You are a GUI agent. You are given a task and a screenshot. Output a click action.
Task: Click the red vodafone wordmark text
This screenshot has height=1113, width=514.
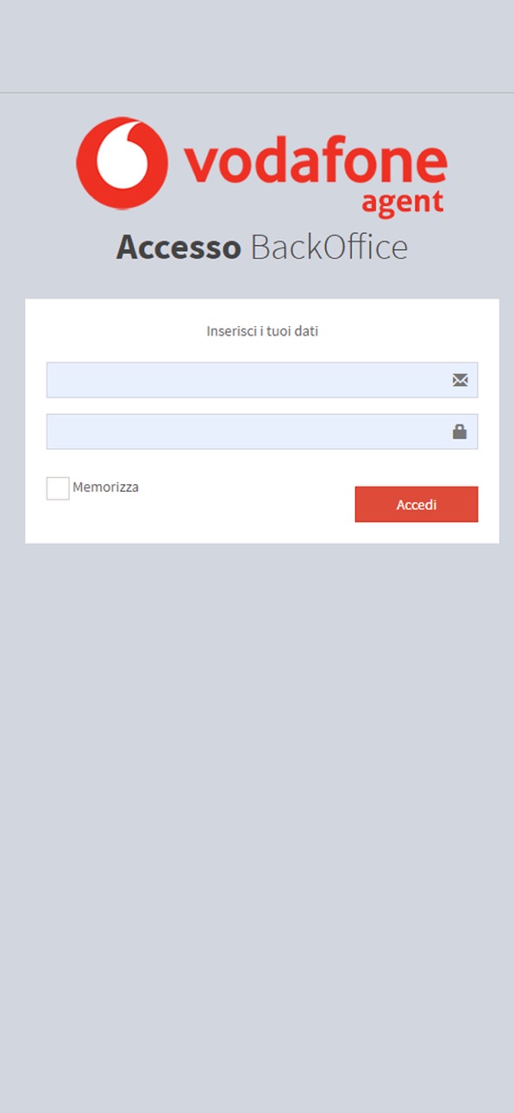[x=315, y=164]
